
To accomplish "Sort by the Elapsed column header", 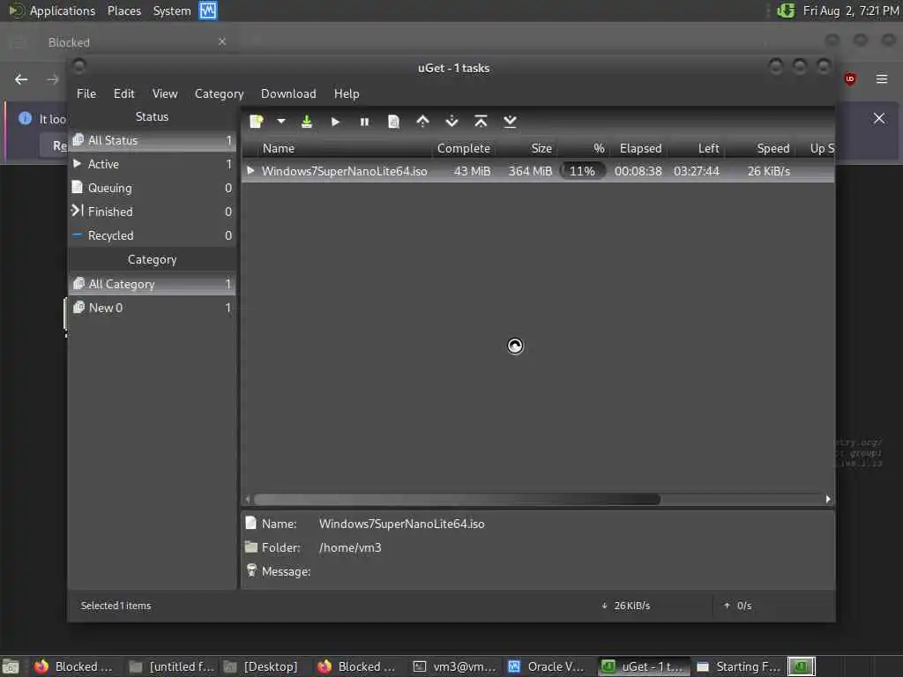I will tap(638, 148).
